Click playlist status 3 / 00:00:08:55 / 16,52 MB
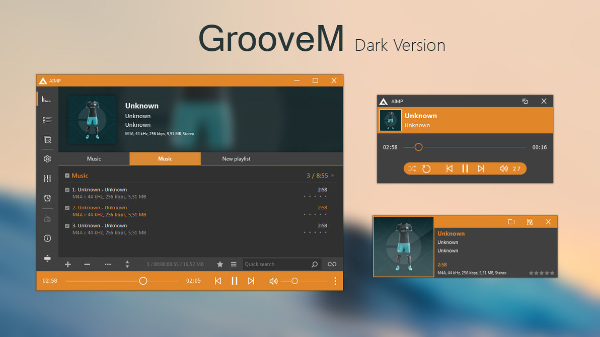Viewport: 600px width, 337px height. 175,265
